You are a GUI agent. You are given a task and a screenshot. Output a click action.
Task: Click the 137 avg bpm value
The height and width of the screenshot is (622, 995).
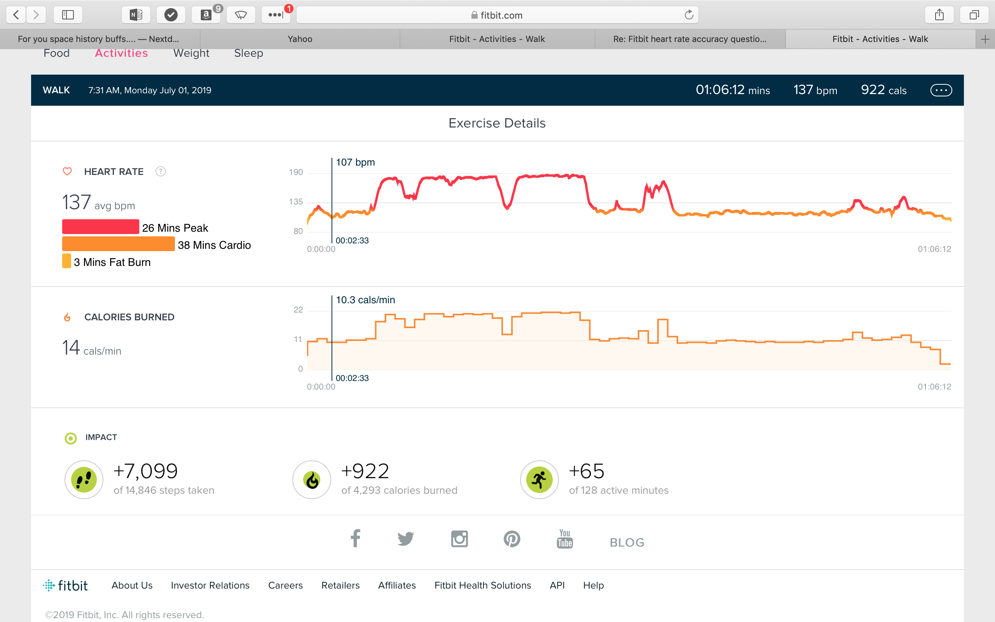pos(99,203)
